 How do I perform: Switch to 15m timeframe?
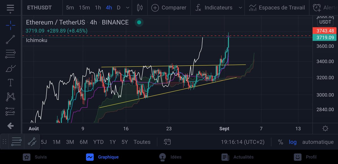coord(84,8)
